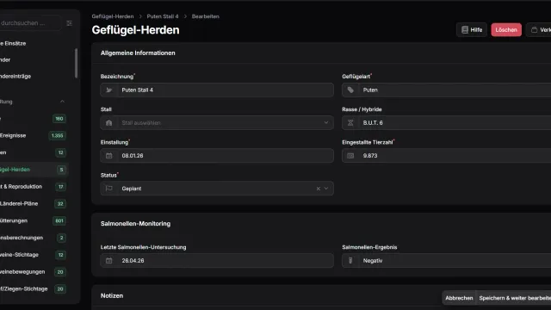Click the Rasse / Hybride input B.U.T. 6
551x310 pixels.
point(446,123)
